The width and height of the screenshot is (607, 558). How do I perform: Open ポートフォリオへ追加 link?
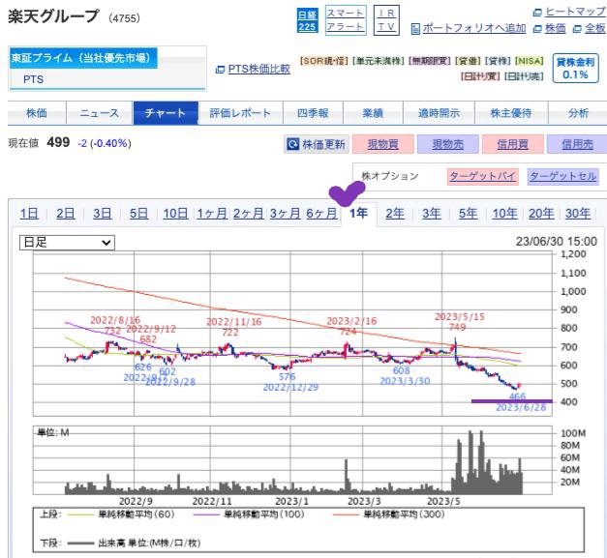point(474,28)
